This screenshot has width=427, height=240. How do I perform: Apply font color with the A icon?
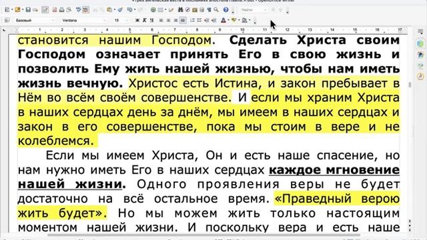(224, 20)
